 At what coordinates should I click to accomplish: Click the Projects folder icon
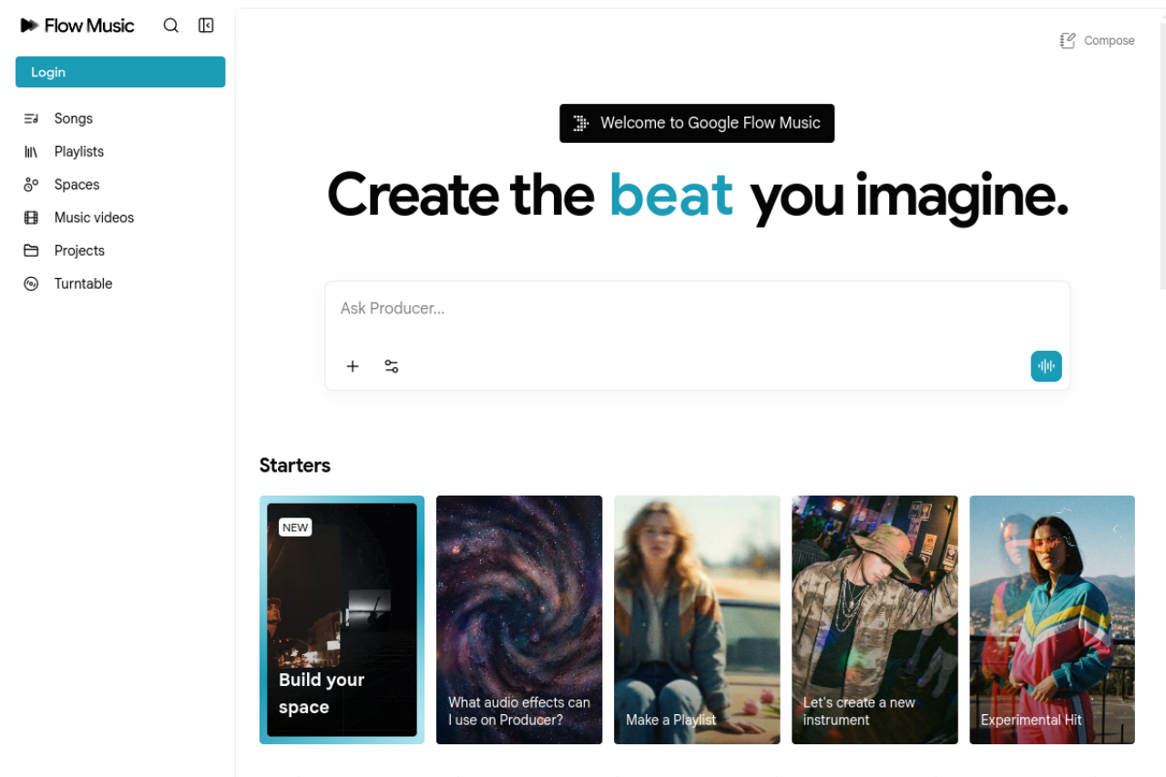pos(31,250)
